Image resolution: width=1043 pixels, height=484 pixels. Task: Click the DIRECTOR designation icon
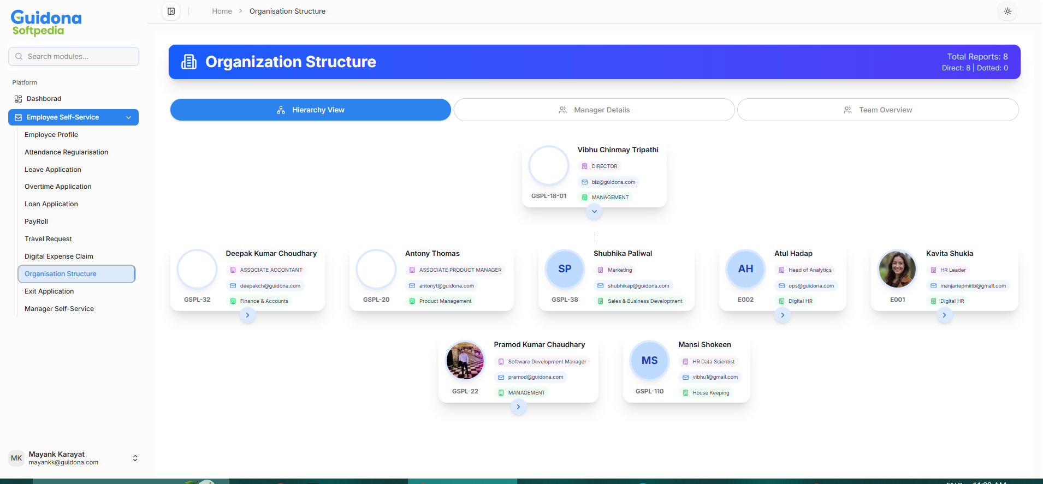(x=584, y=166)
